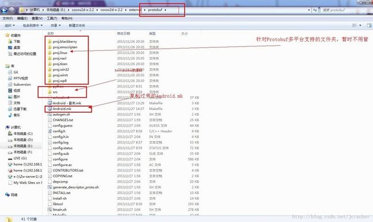Click the header file icon of config.h
The image size is (373, 222).
50,131
